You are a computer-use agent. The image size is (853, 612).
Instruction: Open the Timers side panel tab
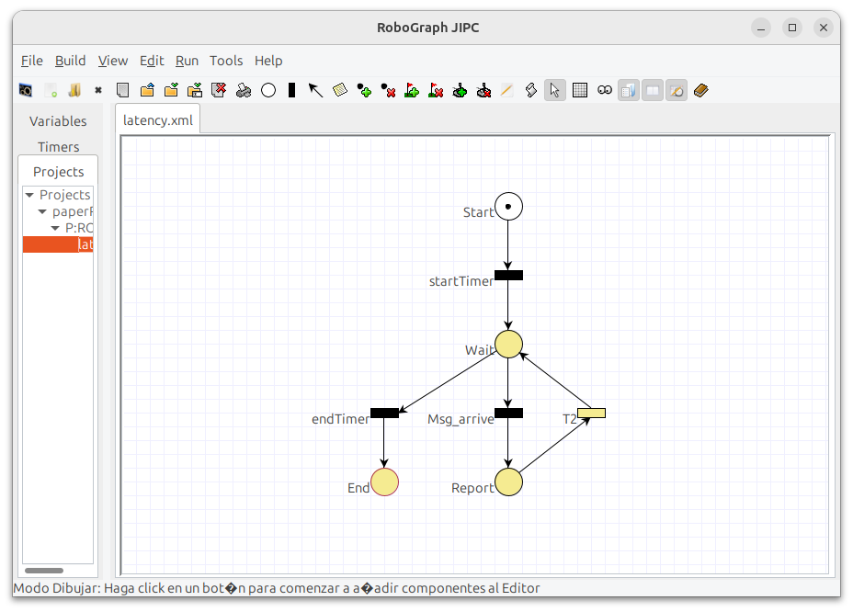(x=58, y=147)
